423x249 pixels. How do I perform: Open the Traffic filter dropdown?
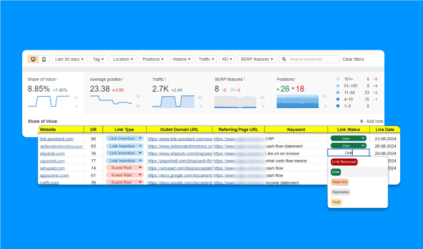pos(206,59)
